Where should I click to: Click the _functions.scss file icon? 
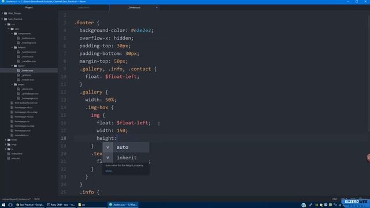pyautogui.click(x=18, y=52)
